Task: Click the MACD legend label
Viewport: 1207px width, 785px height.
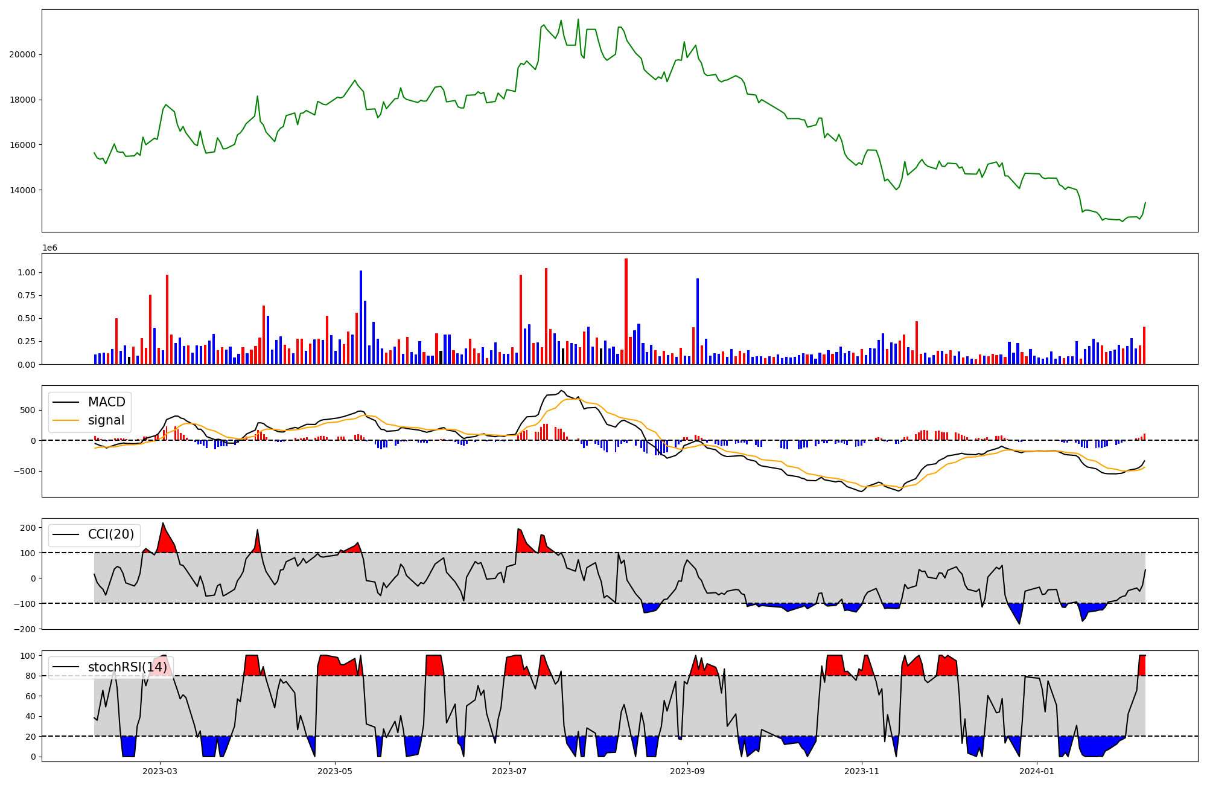Action: pyautogui.click(x=106, y=402)
